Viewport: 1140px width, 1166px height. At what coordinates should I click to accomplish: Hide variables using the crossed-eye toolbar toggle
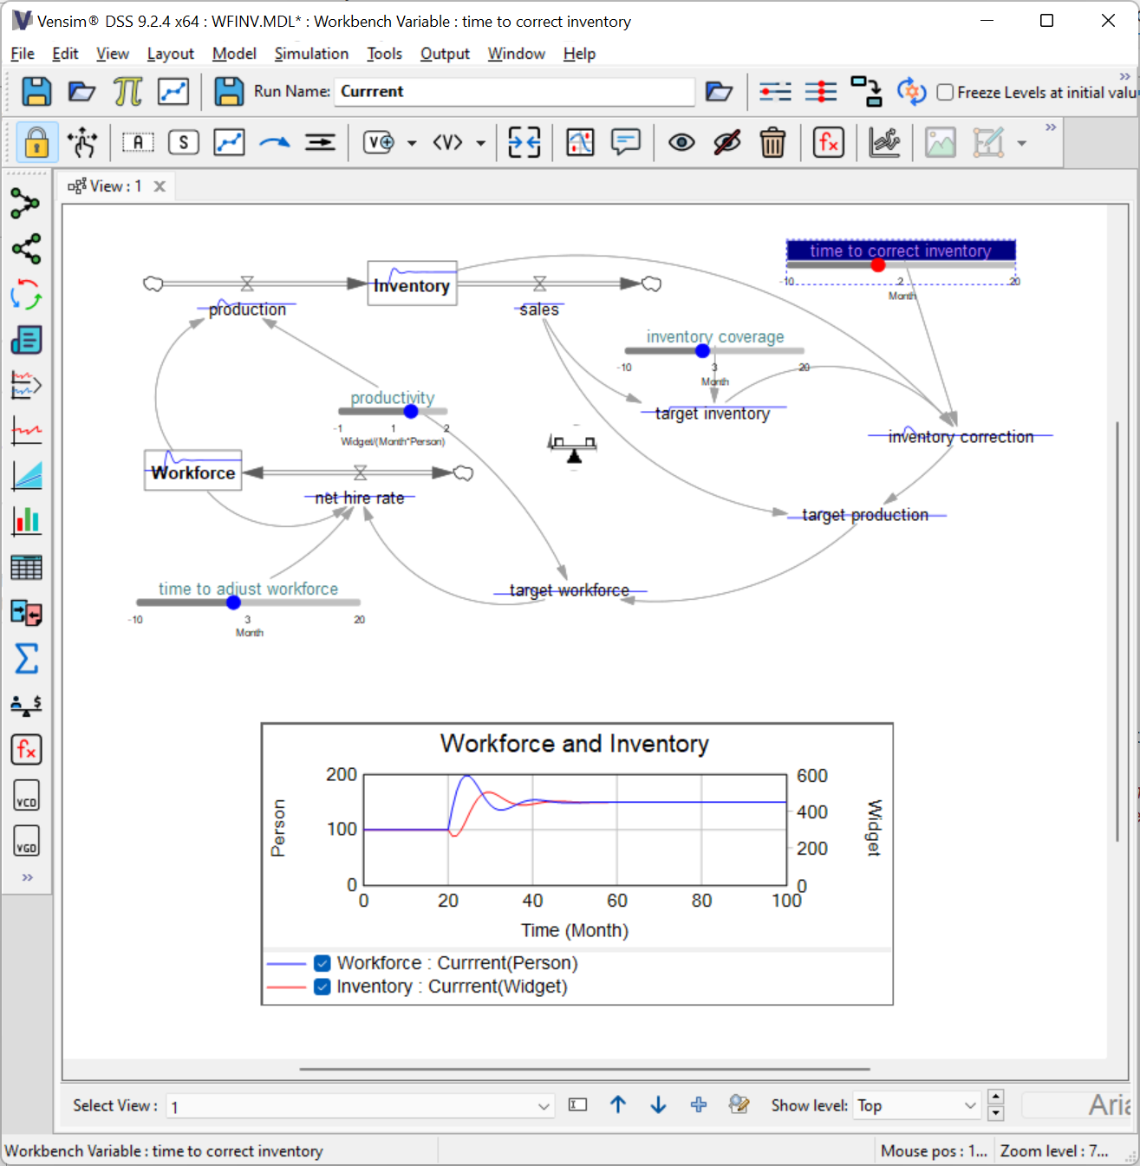(727, 142)
